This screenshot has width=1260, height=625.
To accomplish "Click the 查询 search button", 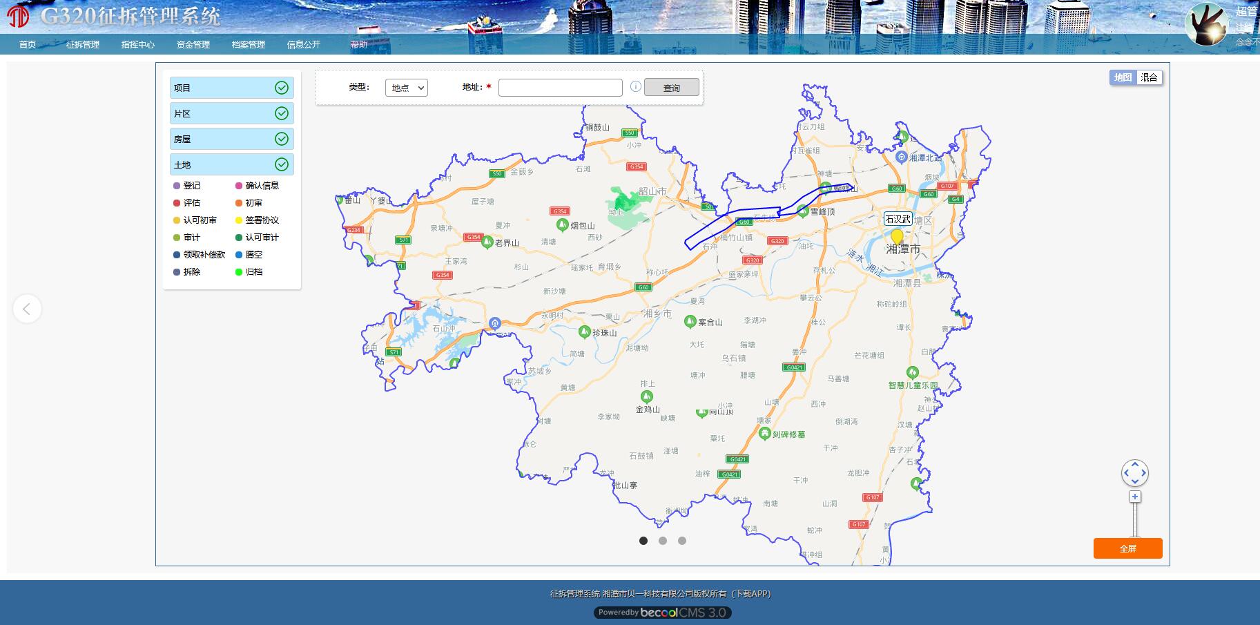I will 671,88.
